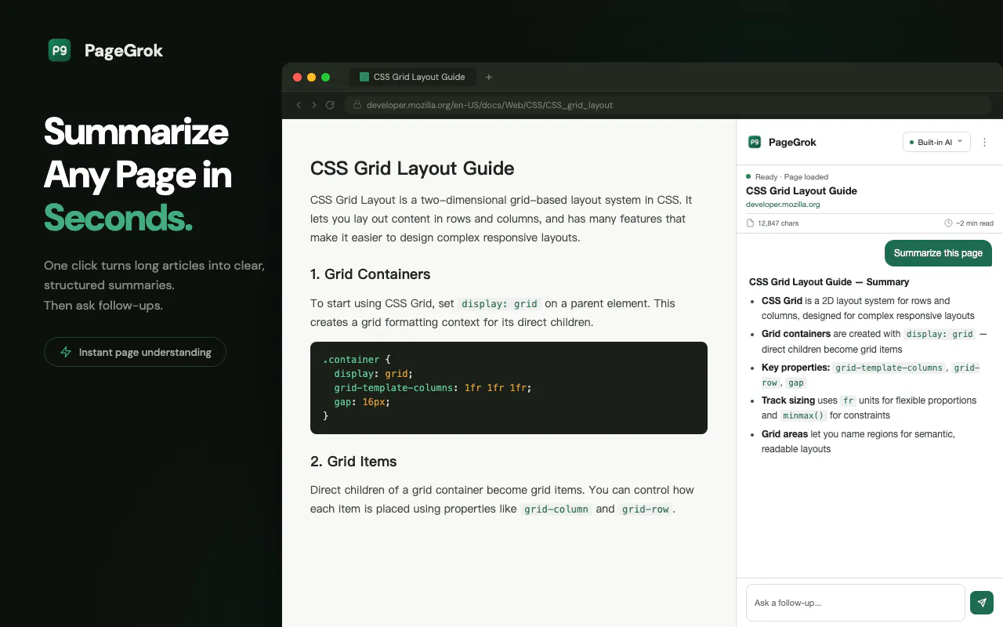Click the 'grid-column' inline code in article
This screenshot has height=627, width=1003.
[556, 509]
